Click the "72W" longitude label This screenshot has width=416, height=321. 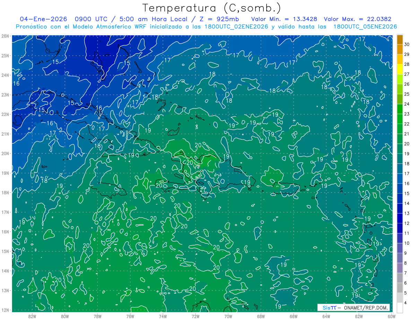[x=196, y=316]
